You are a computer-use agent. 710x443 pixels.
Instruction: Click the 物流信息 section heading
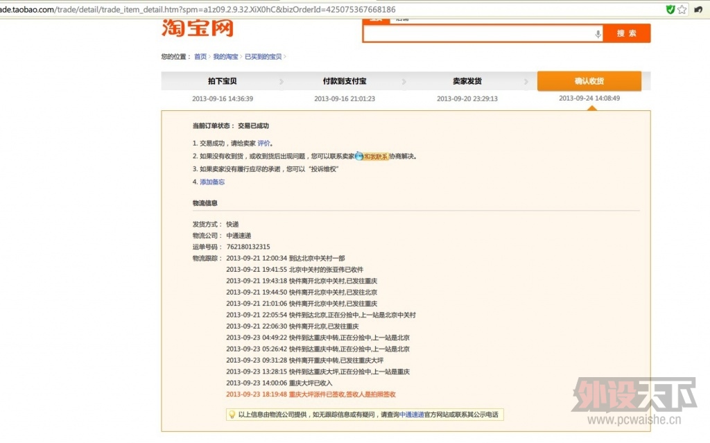click(x=205, y=203)
